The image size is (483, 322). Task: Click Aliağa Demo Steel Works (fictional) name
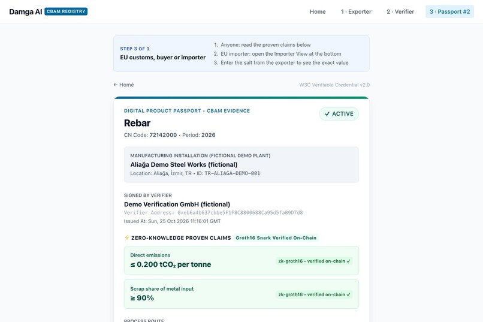tap(184, 164)
